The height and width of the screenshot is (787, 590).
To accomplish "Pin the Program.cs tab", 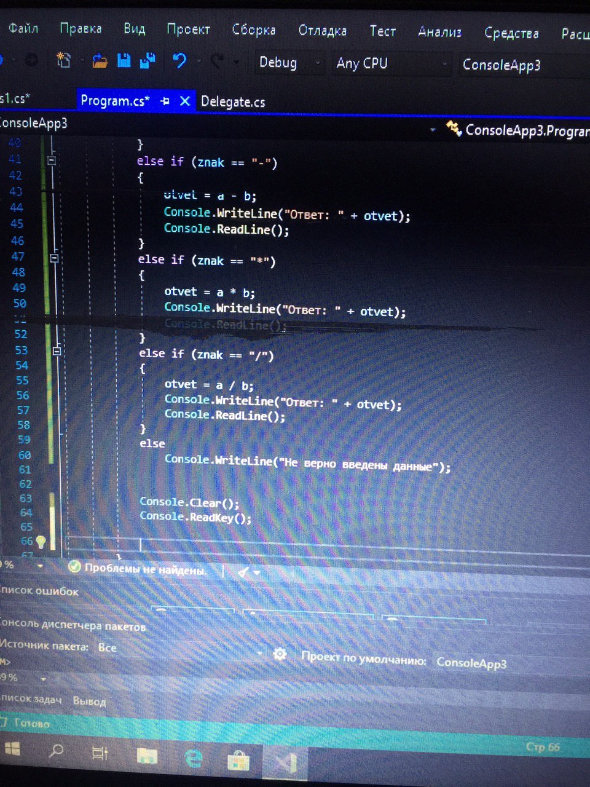I will pos(165,101).
